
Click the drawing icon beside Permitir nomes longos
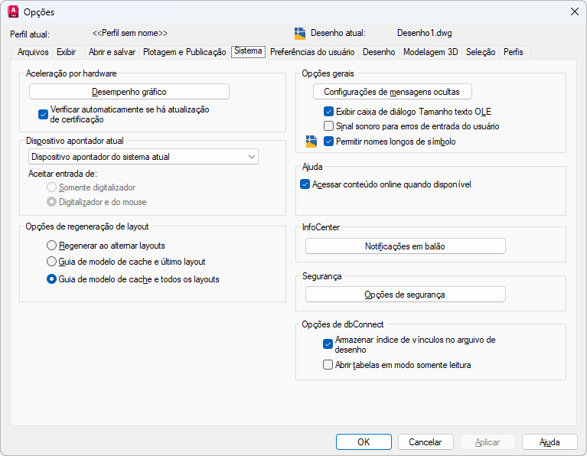[x=311, y=142]
